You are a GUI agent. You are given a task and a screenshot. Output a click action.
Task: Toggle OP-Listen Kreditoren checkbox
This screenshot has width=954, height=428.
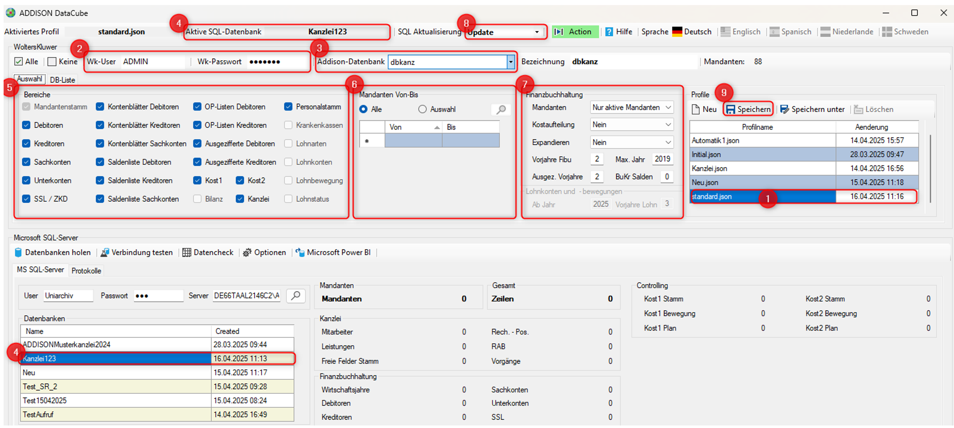pos(198,125)
